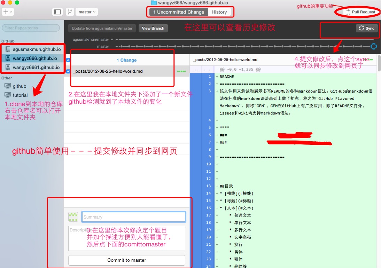Click the latest commit circle on master timeline
381x268 pixels.
pyautogui.click(x=373, y=46)
